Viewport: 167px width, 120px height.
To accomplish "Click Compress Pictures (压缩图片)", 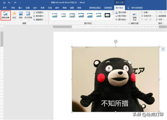I will 38,13.
